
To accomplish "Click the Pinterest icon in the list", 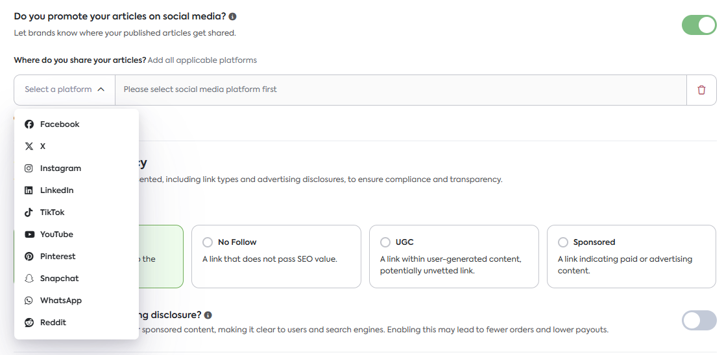I will tap(29, 257).
